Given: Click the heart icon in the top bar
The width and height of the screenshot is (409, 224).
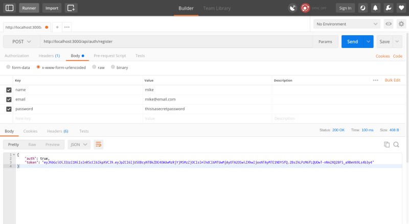Looking at the screenshot, I should click(401, 8).
